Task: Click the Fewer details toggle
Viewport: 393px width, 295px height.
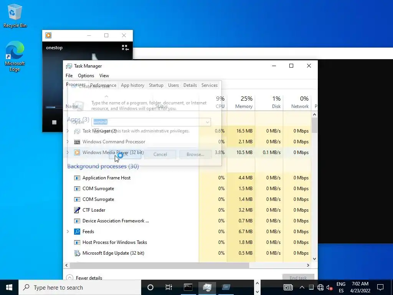Action: (84, 278)
